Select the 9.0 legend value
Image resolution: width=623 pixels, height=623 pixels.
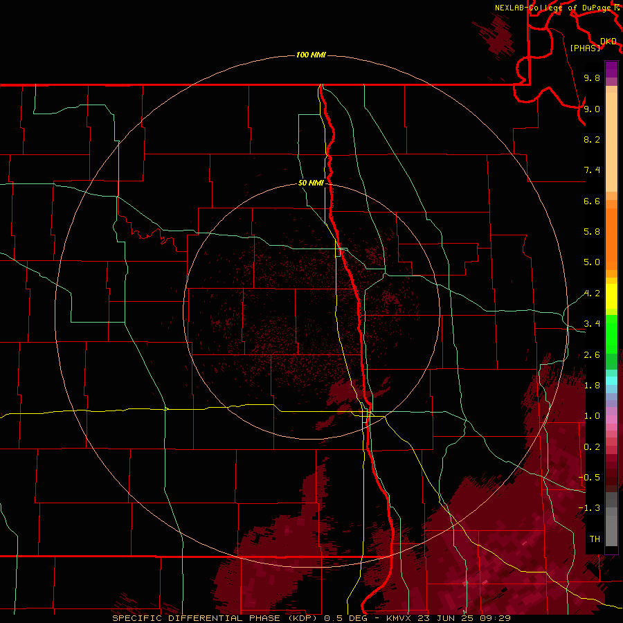(592, 109)
